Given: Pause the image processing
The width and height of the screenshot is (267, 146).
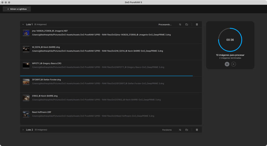Looking at the screenshot, I should [x=227, y=64].
